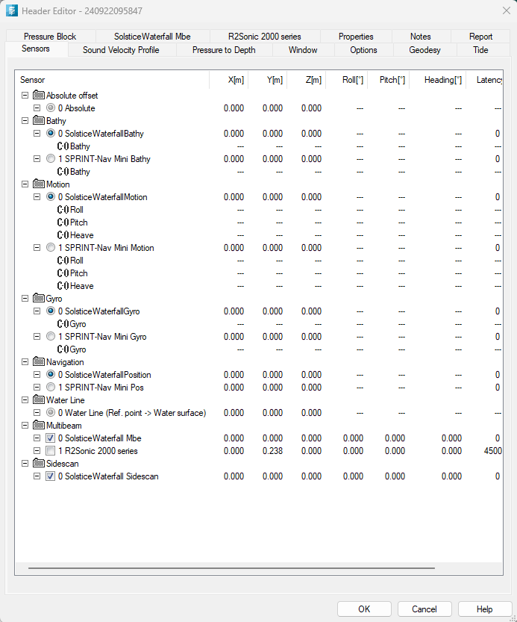The image size is (517, 622).
Task: Switch to the Report tab
Action: tap(480, 37)
